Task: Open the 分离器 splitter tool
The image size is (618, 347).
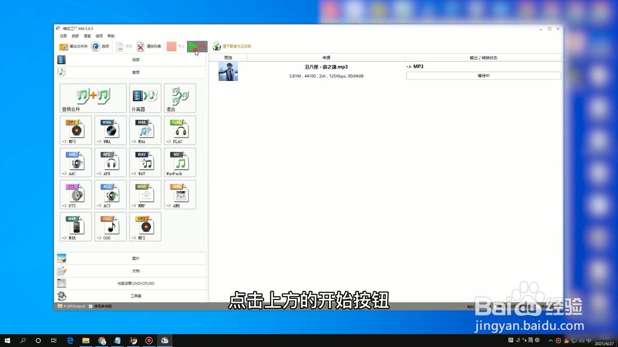Action: 145,98
